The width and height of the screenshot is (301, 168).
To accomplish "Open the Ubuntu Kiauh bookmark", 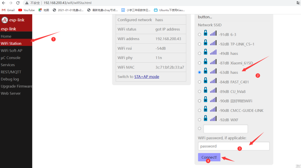I will tap(169, 10).
